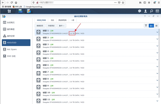Select the HDD/SSD tab

[x=41, y=20]
